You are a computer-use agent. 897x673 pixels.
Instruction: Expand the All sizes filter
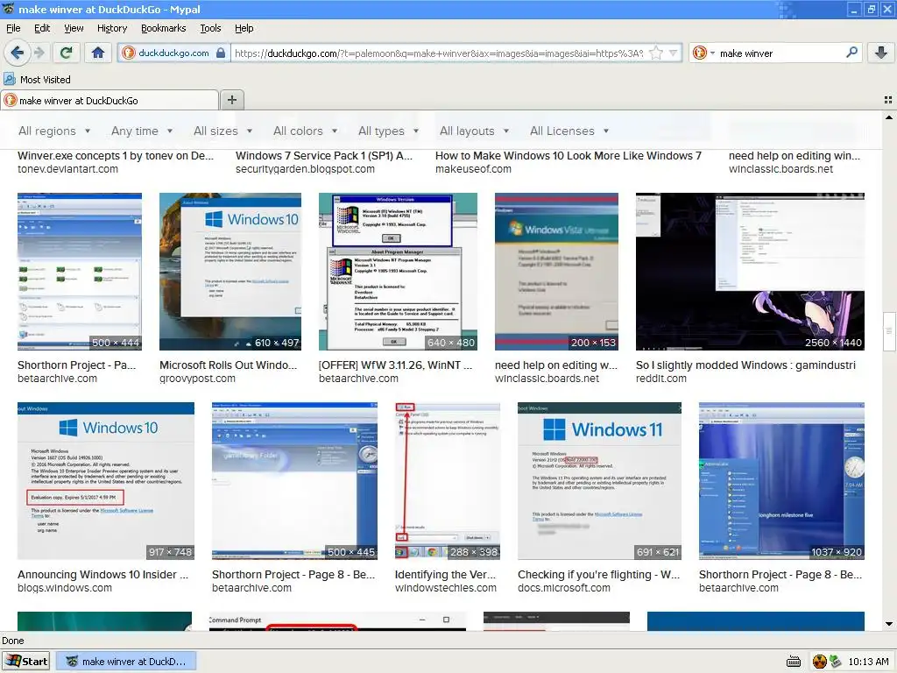[223, 131]
